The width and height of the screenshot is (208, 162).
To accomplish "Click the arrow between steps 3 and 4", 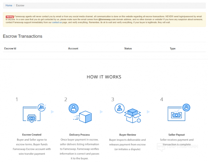I will coord(148,112).
